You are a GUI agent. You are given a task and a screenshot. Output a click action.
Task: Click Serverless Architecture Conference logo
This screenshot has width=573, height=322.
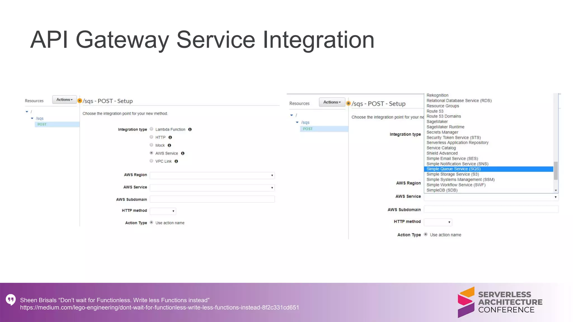500,302
